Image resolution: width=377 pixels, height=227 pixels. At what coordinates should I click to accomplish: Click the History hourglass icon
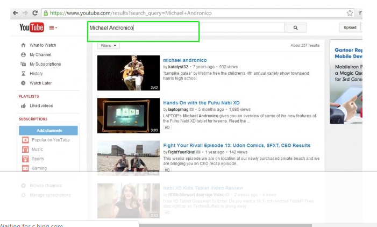click(23, 74)
